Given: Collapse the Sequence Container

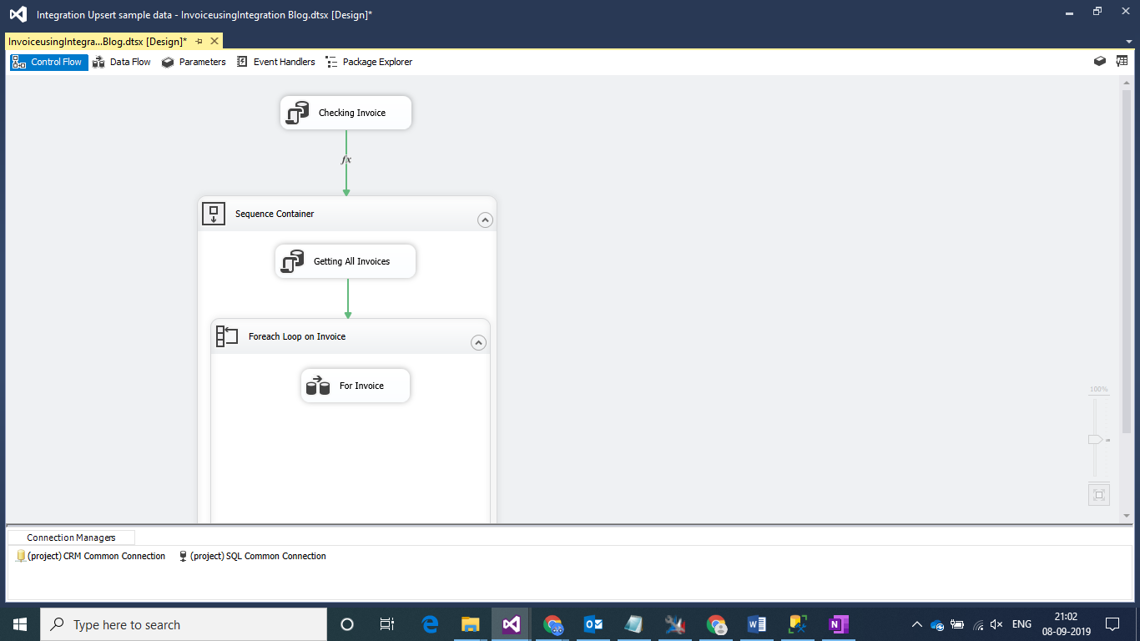Looking at the screenshot, I should pyautogui.click(x=485, y=220).
